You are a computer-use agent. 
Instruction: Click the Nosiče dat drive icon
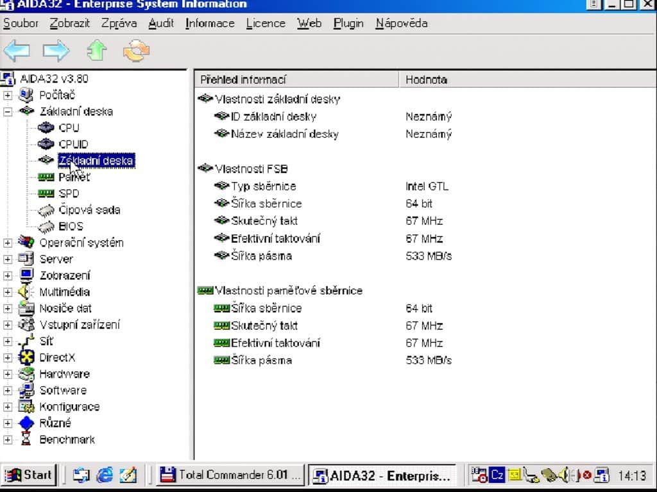pos(26,308)
